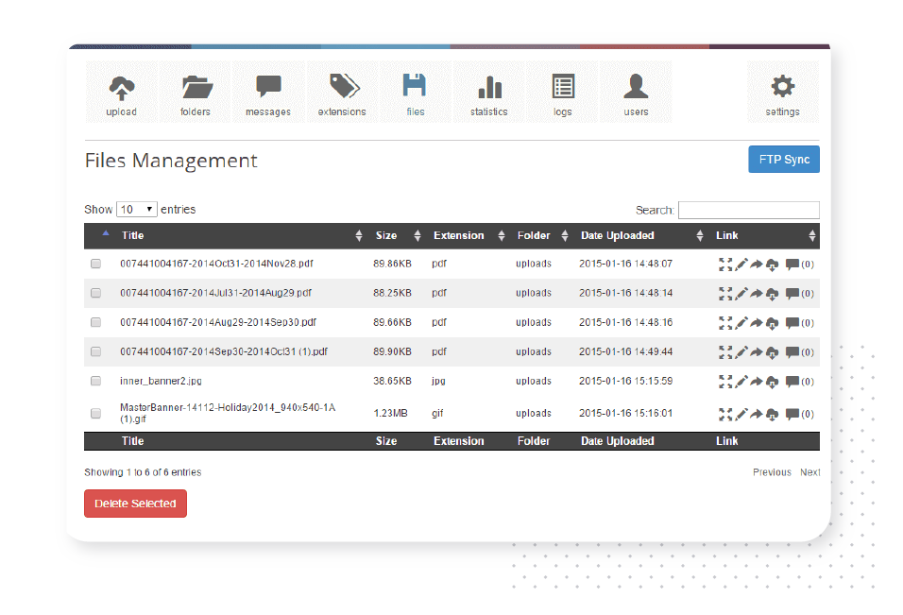Open the extensions tag icon

[342, 88]
